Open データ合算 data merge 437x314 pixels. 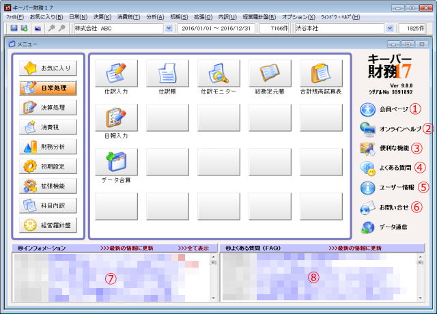116,162
